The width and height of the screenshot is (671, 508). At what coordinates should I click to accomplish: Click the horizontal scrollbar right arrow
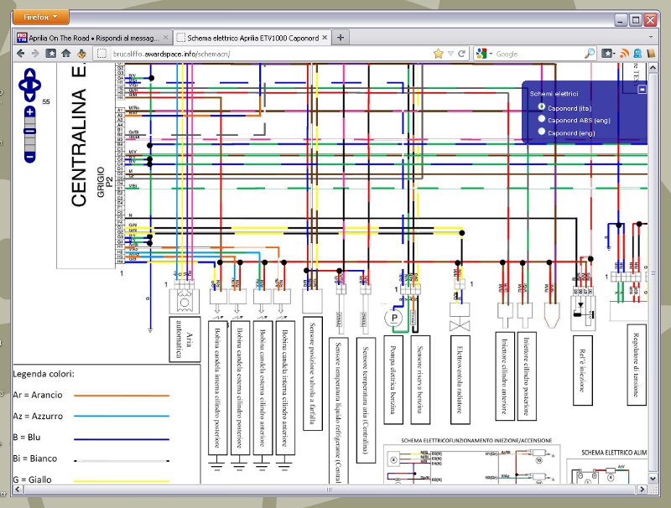[x=642, y=490]
